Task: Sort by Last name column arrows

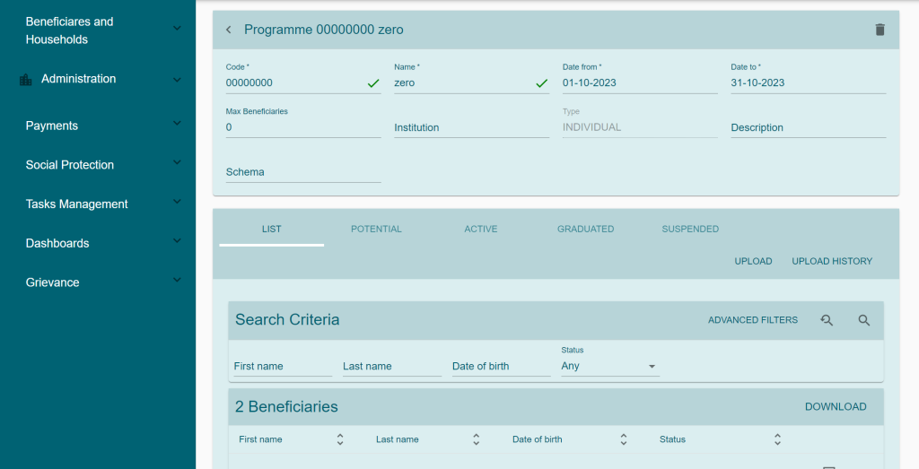Action: (476, 439)
